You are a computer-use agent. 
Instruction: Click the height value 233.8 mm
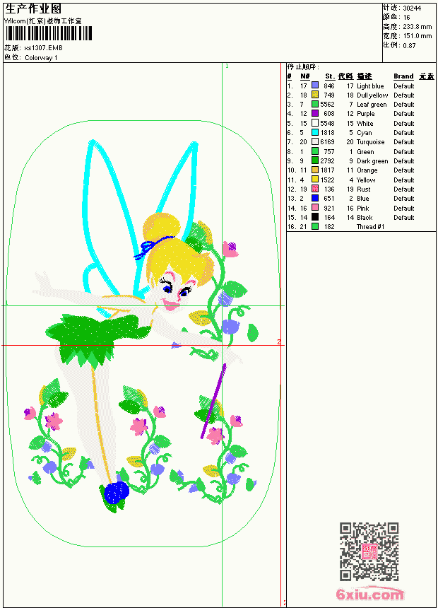click(x=418, y=27)
